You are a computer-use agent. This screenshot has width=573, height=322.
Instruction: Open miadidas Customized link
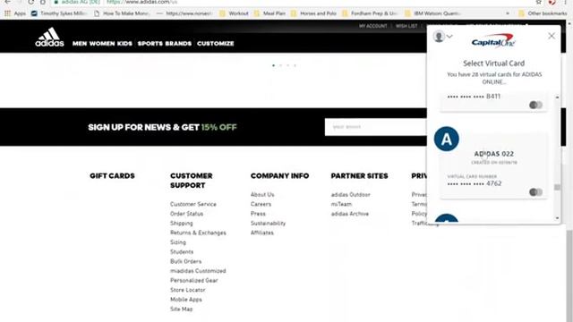[x=198, y=271]
